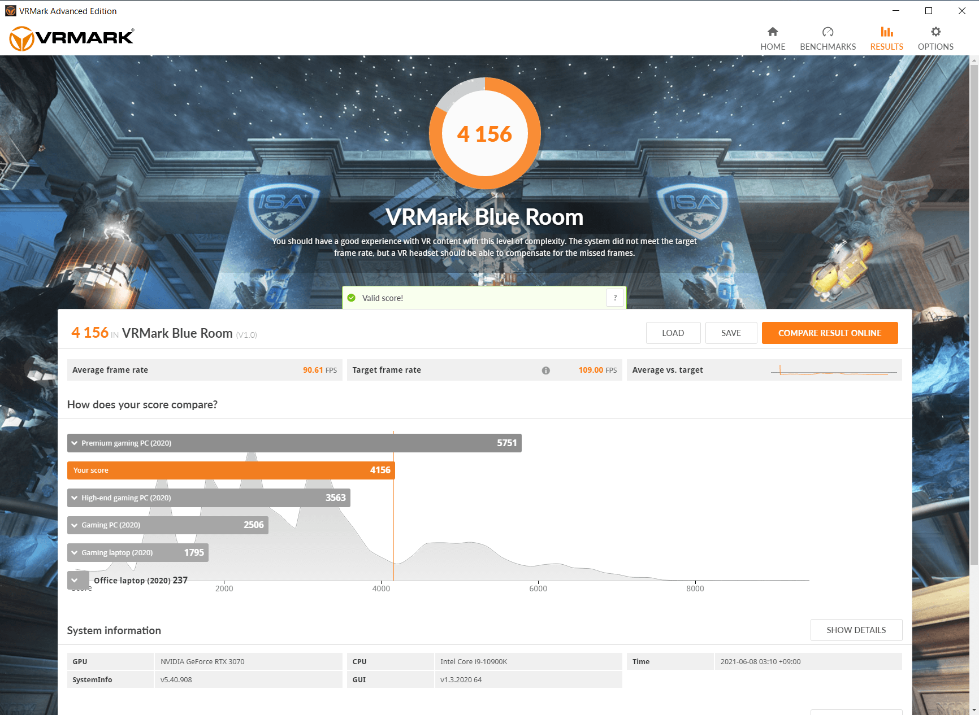Minimize the VRMark window
This screenshot has width=979, height=715.
tap(896, 11)
